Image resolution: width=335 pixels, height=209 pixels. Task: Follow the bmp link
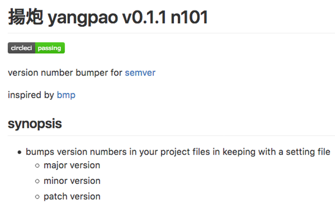(x=66, y=95)
